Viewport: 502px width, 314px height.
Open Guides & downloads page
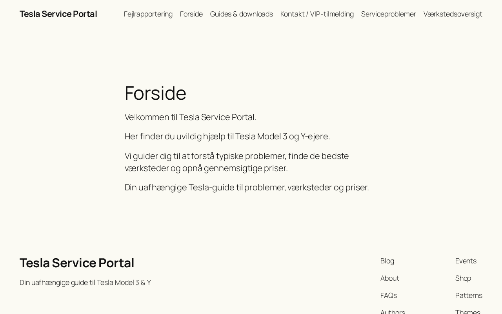[241, 14]
